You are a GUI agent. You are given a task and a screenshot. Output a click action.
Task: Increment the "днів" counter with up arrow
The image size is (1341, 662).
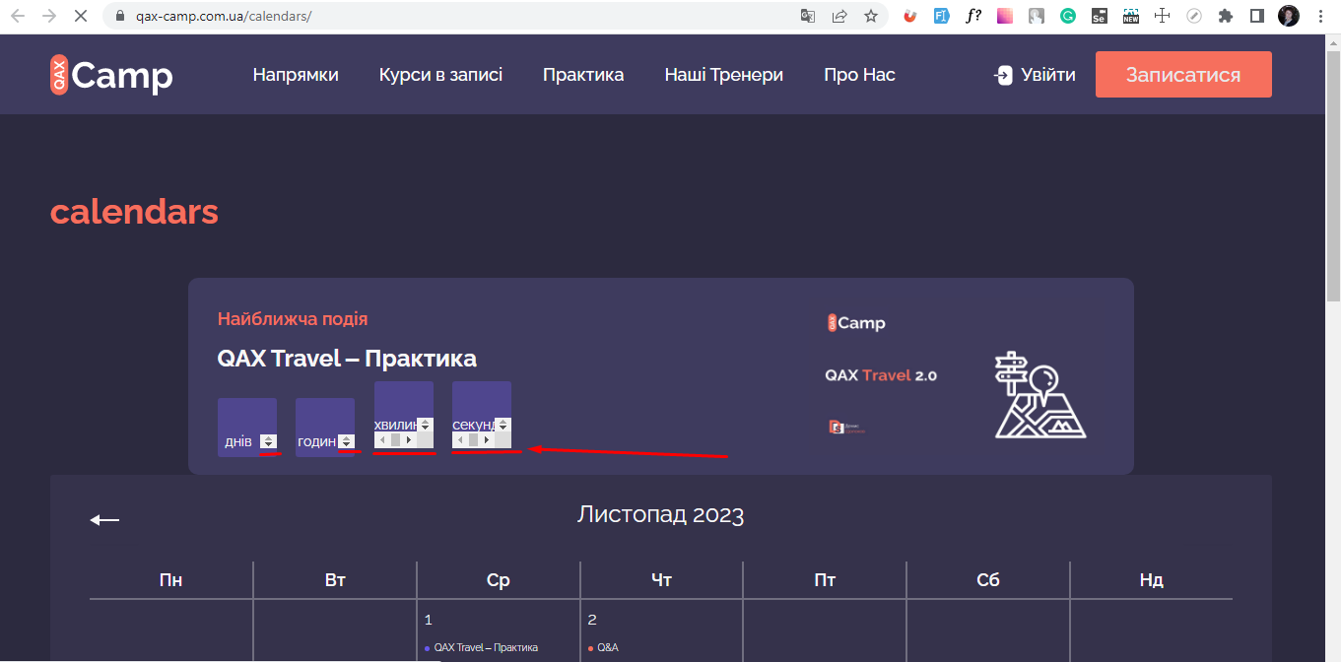(x=268, y=436)
